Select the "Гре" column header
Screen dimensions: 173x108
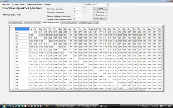click(56, 29)
